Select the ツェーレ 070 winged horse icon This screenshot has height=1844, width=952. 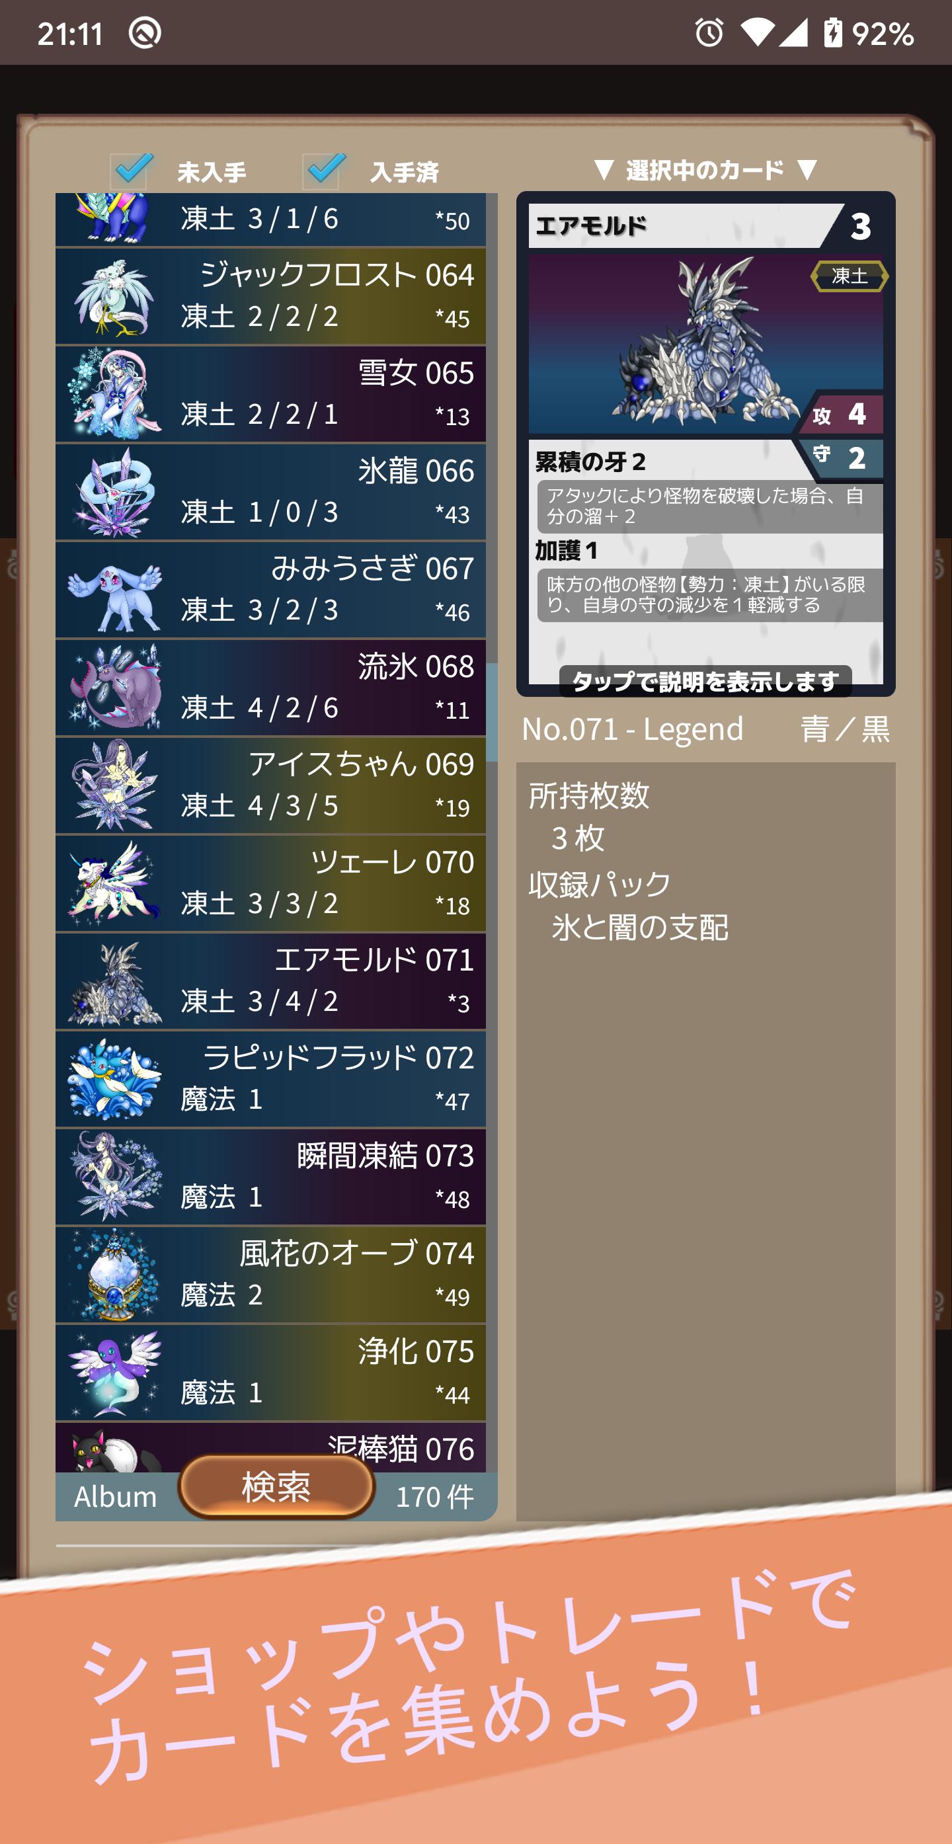point(114,884)
